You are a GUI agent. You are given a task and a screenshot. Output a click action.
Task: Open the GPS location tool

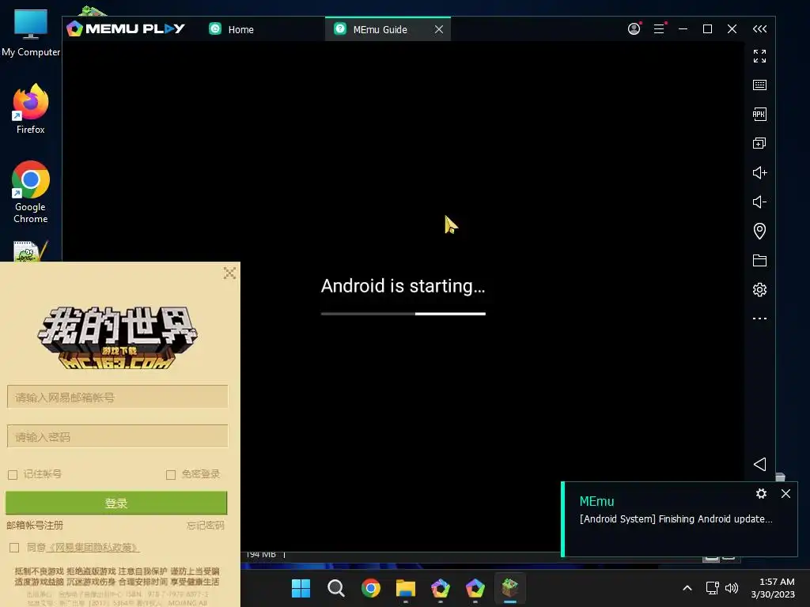pyautogui.click(x=759, y=231)
